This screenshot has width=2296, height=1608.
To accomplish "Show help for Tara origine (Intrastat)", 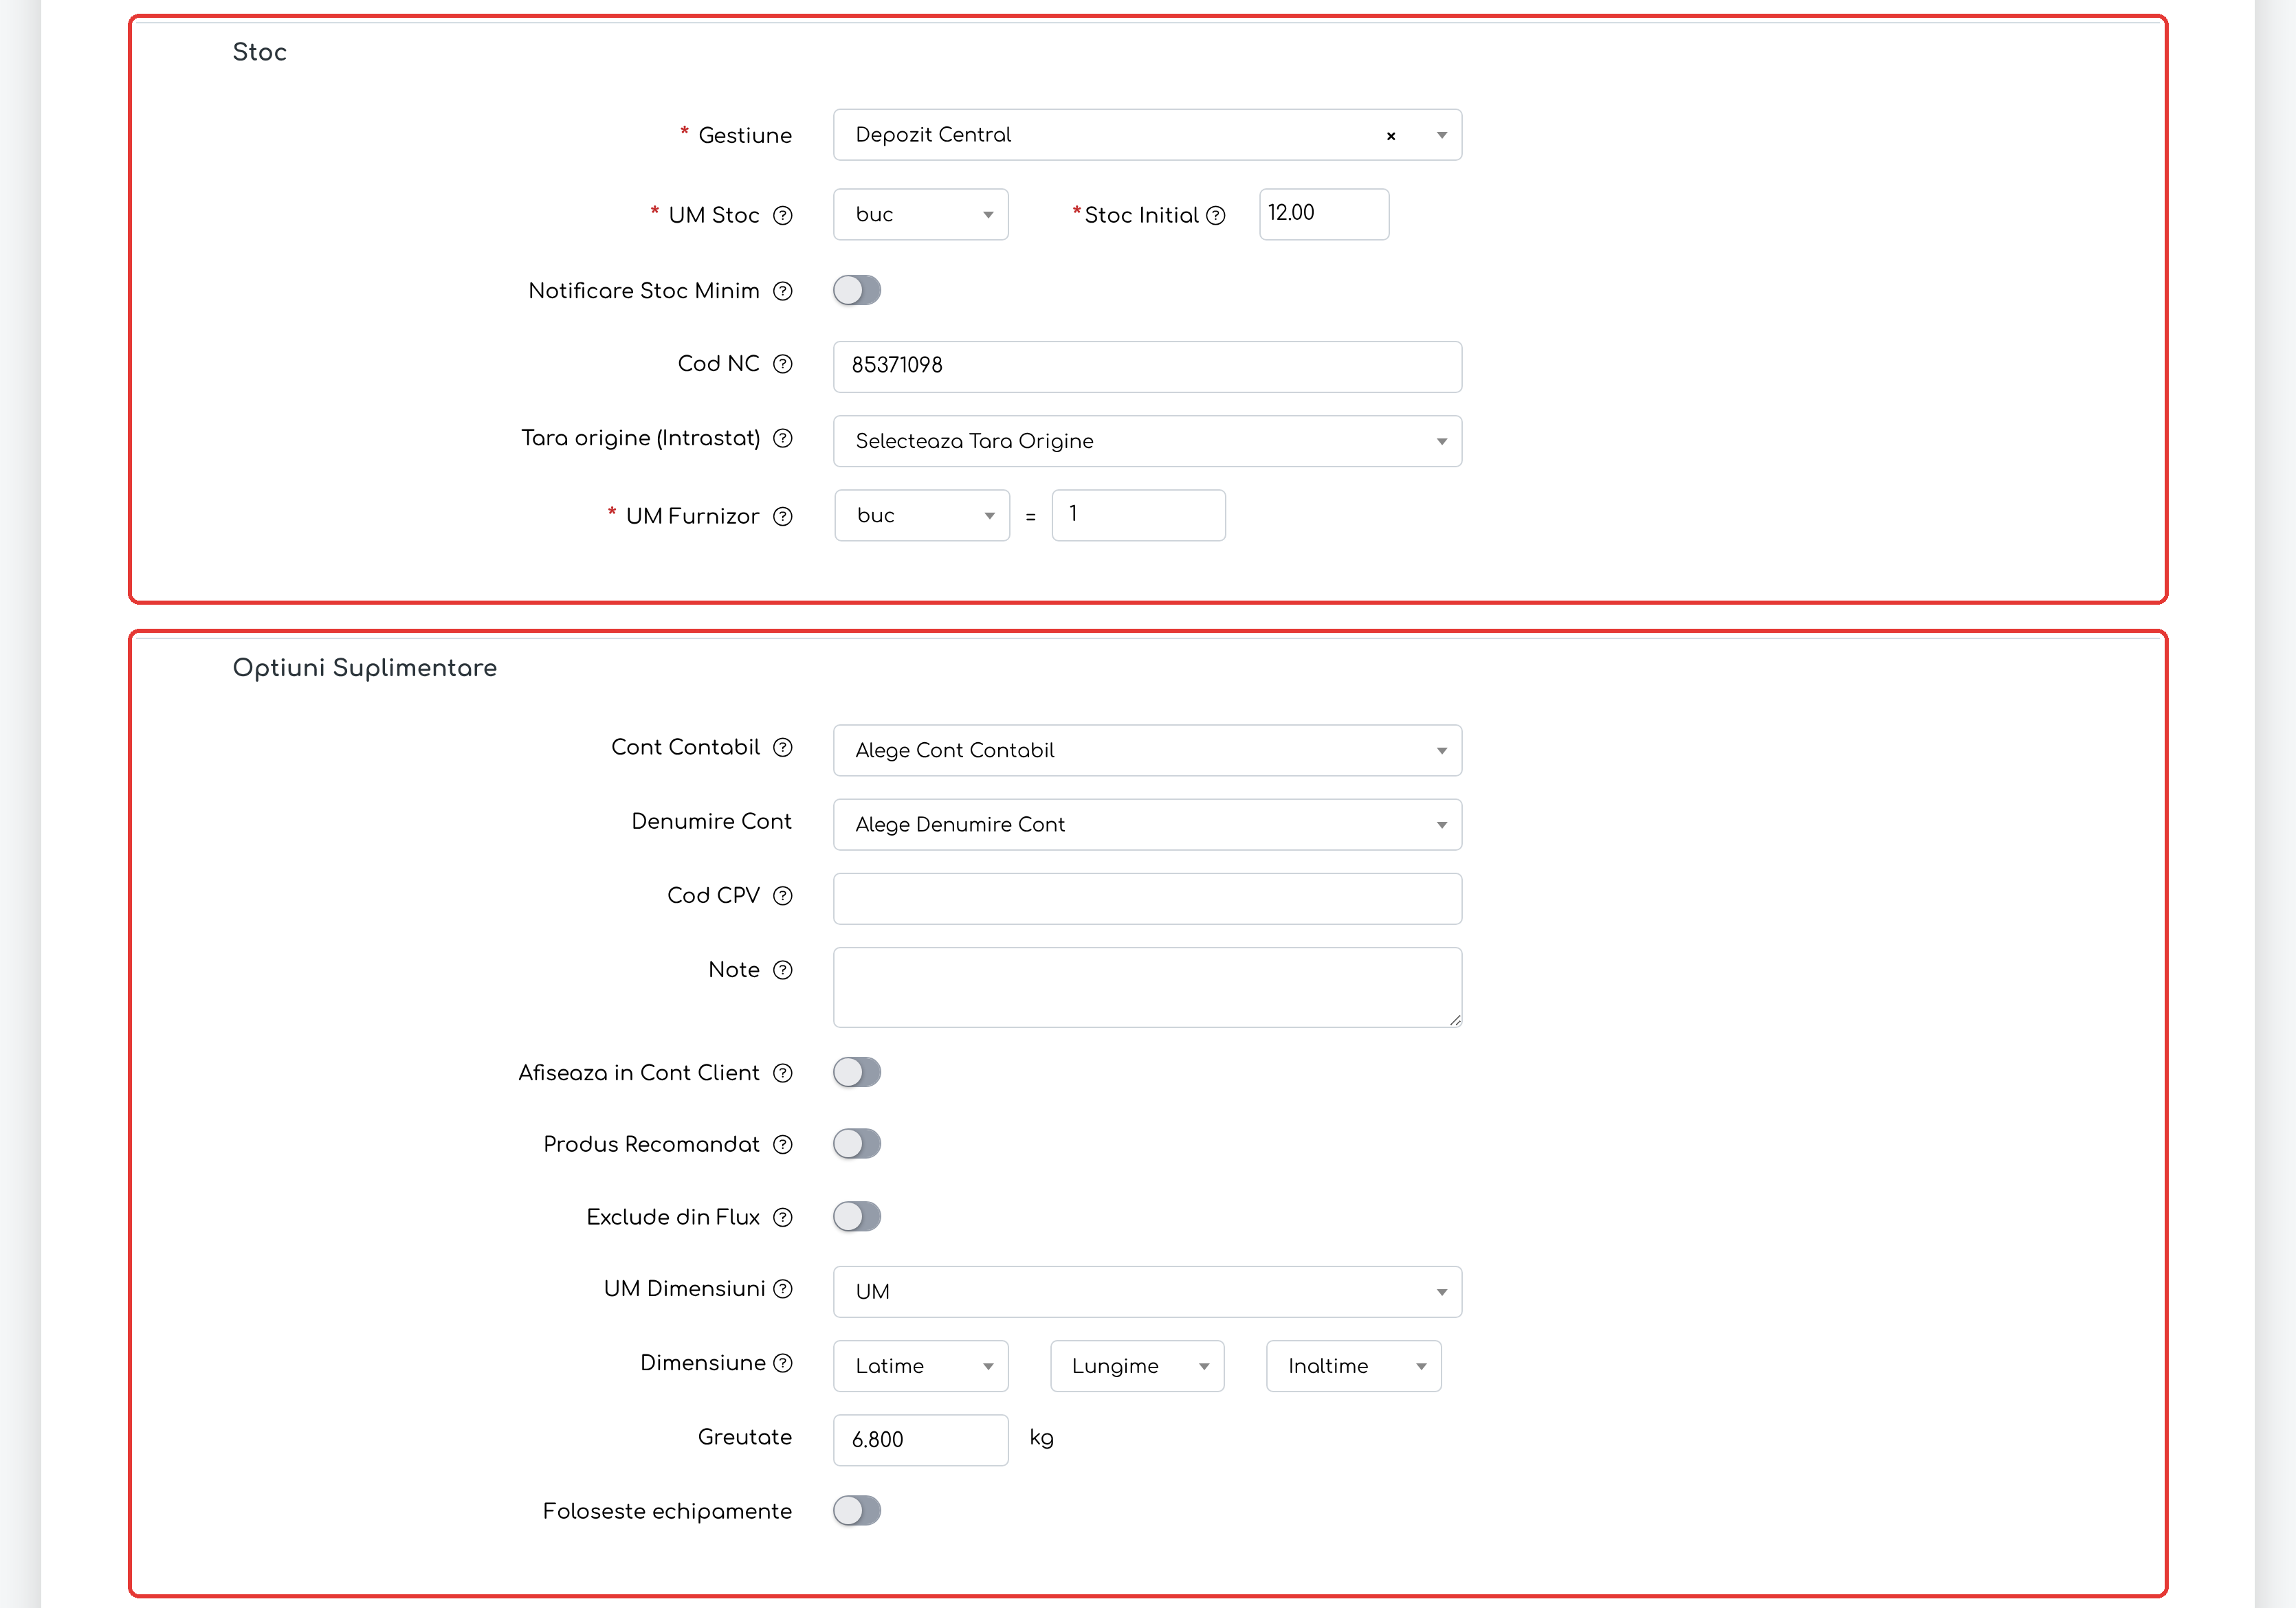I will (x=783, y=438).
